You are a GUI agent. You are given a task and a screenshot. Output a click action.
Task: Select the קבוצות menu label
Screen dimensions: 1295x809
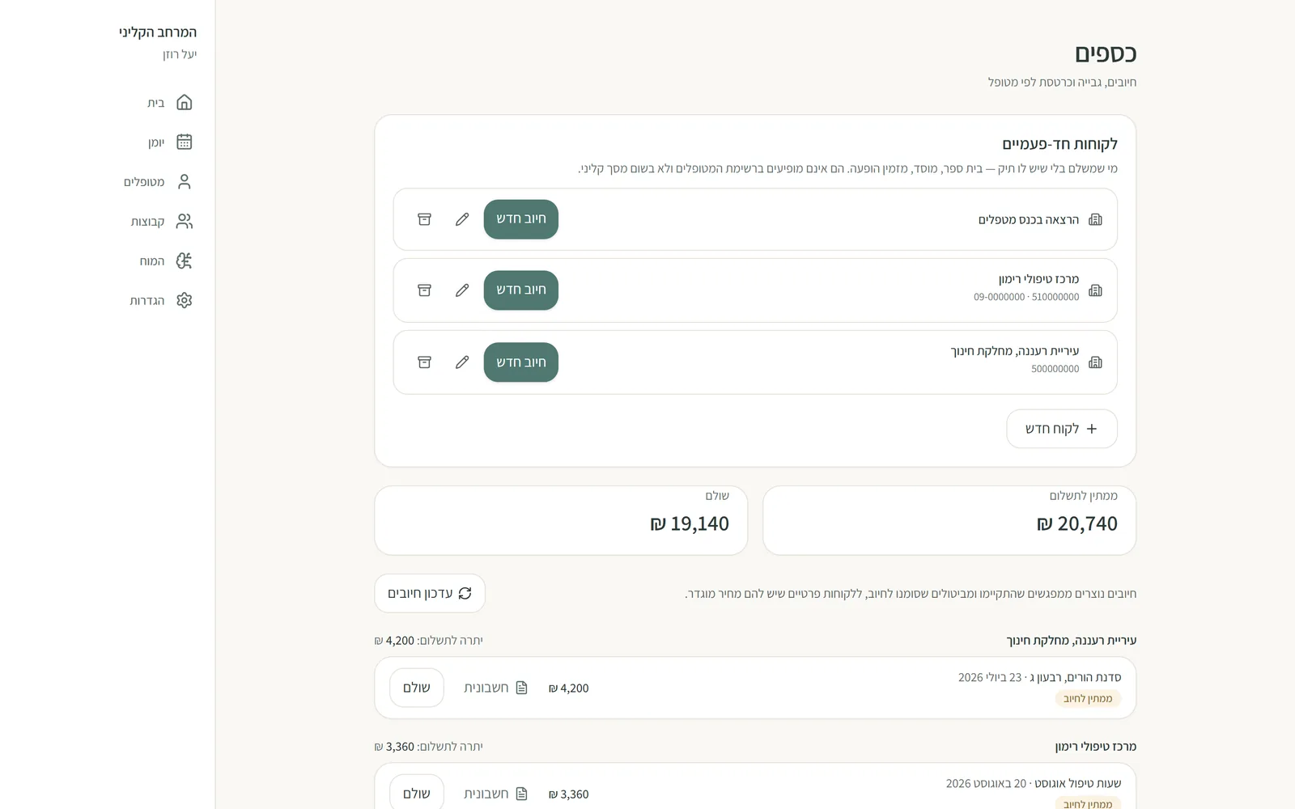147,222
